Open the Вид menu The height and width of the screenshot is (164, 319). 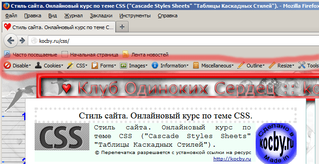52,15
